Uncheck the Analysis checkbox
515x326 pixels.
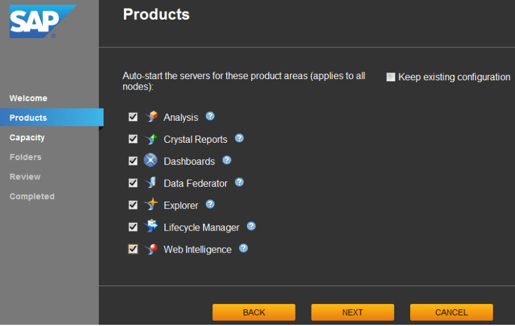133,117
